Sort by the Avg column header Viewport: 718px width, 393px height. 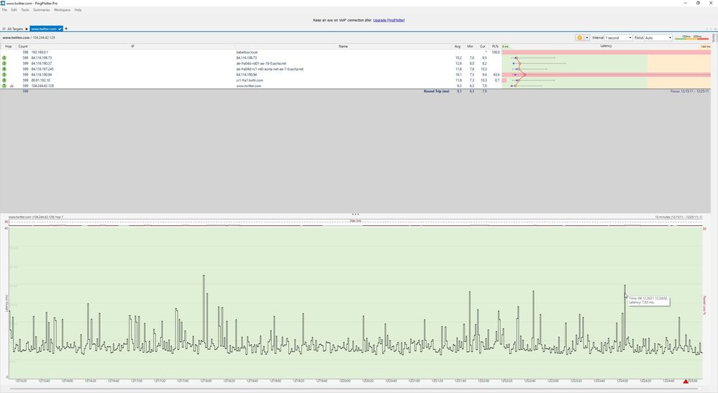click(x=458, y=46)
